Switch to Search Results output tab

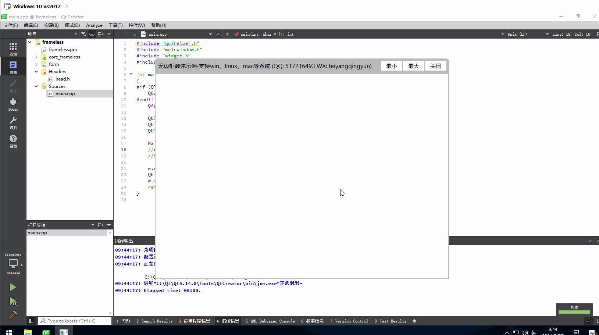pyautogui.click(x=154, y=321)
